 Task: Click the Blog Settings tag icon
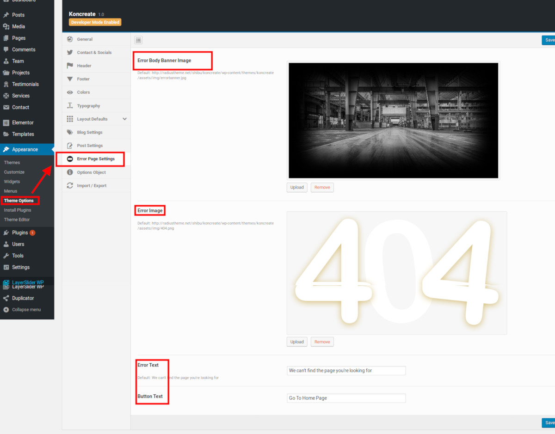70,132
